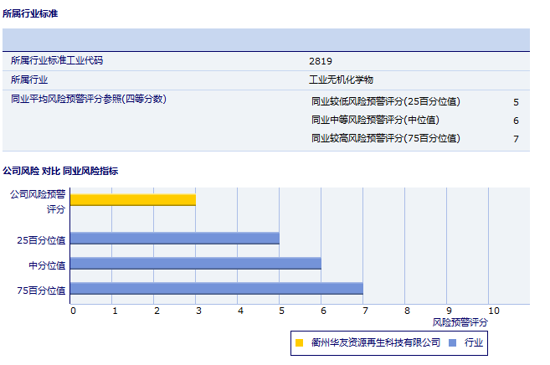
Task: Click the 公司风险 对比 同业风险指标 heading
Action: click(60, 171)
